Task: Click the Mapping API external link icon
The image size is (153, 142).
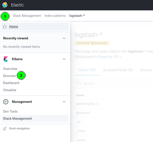Action: 121,57
